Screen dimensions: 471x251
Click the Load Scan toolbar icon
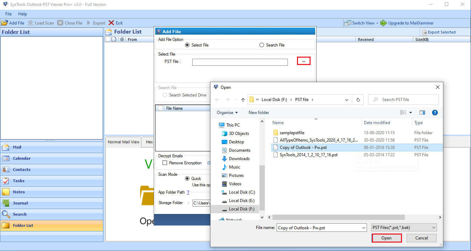[30, 23]
